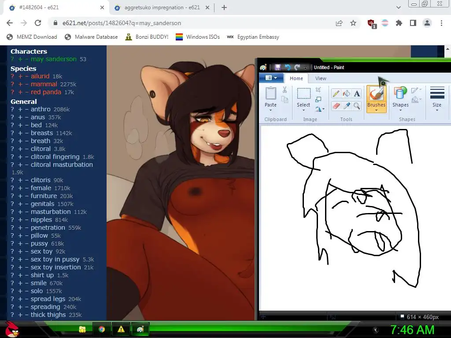Open the Windows ISOs bookmark
The width and height of the screenshot is (451, 338).
pos(198,37)
